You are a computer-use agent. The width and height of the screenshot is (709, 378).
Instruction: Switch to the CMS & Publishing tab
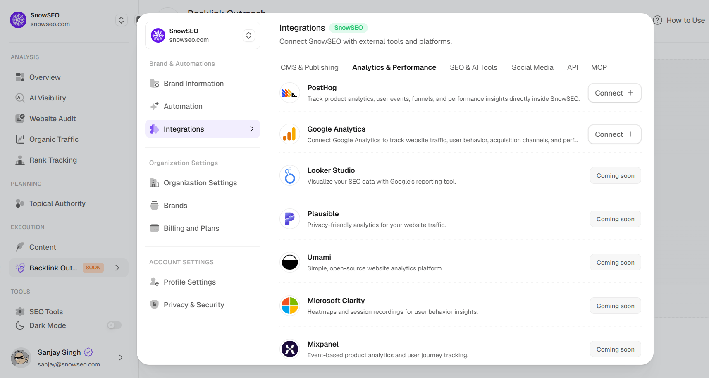(310, 67)
